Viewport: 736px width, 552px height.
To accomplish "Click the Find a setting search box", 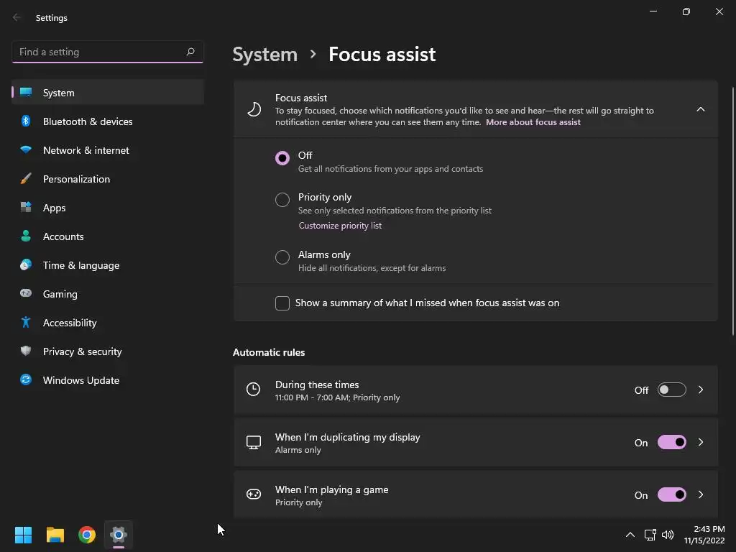I will [99, 52].
